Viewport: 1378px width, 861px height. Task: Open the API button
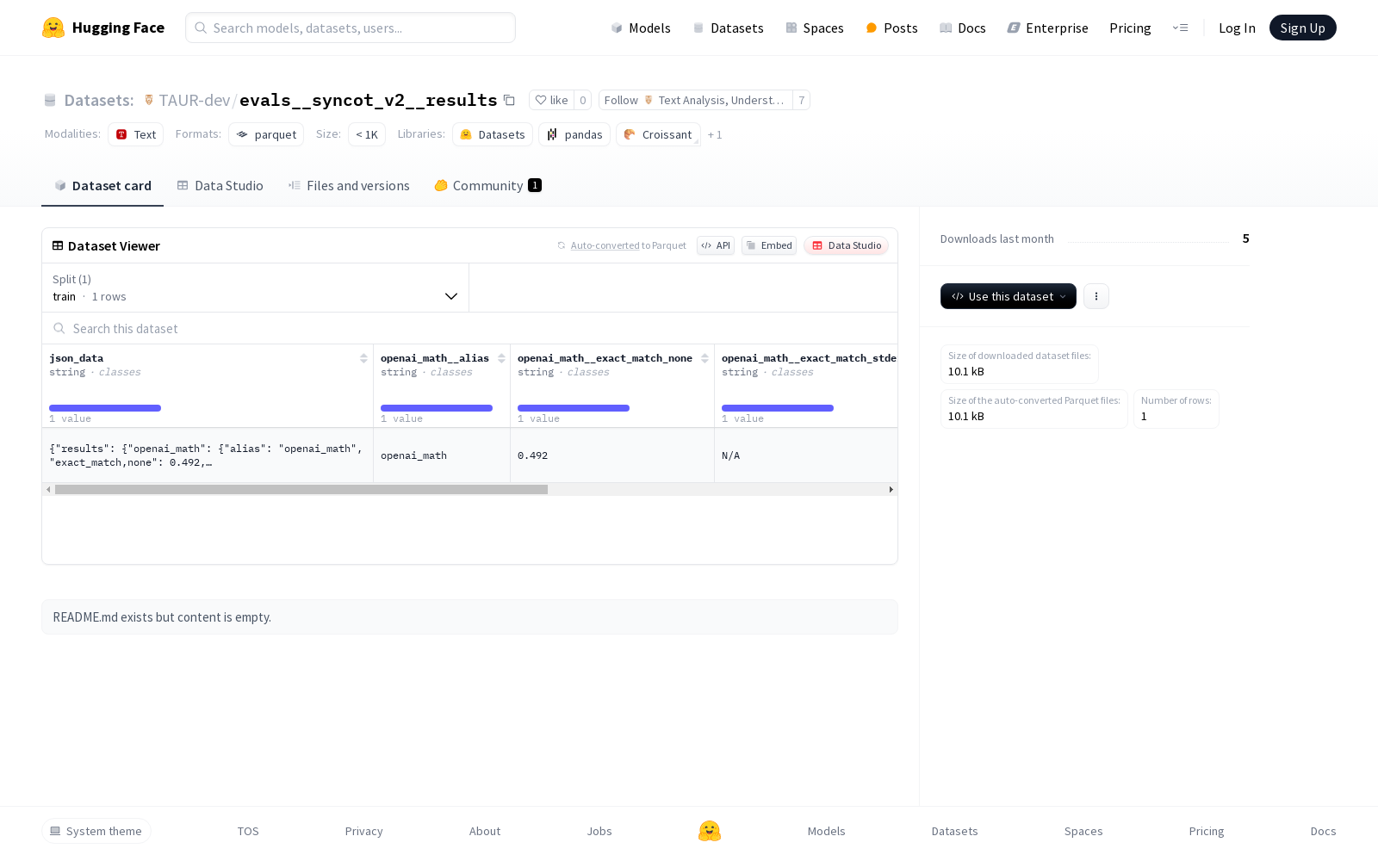[716, 245]
